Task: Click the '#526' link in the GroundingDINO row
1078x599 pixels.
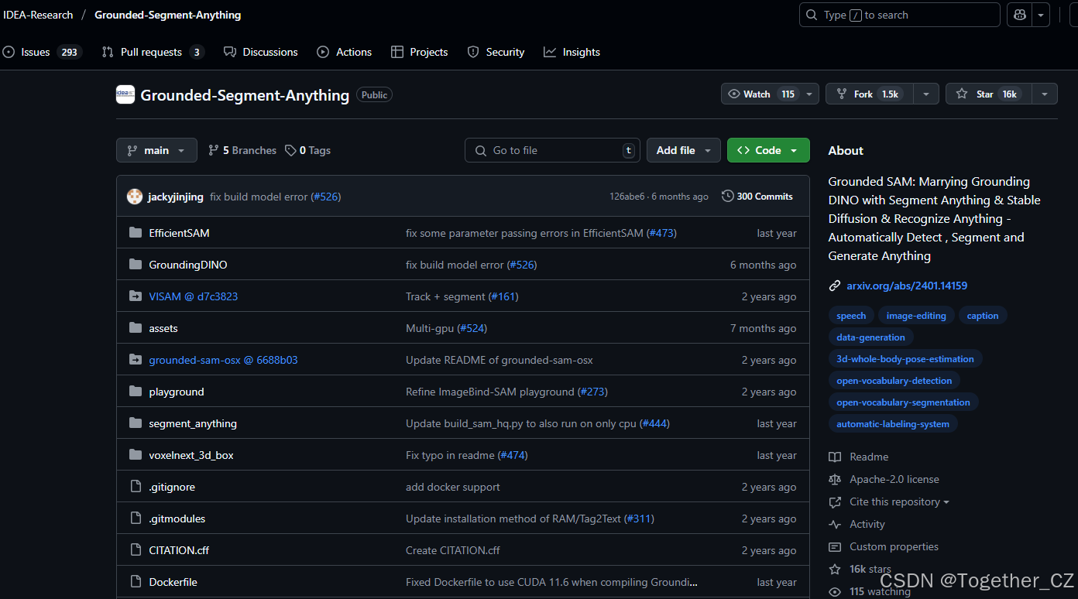Action: (522, 265)
